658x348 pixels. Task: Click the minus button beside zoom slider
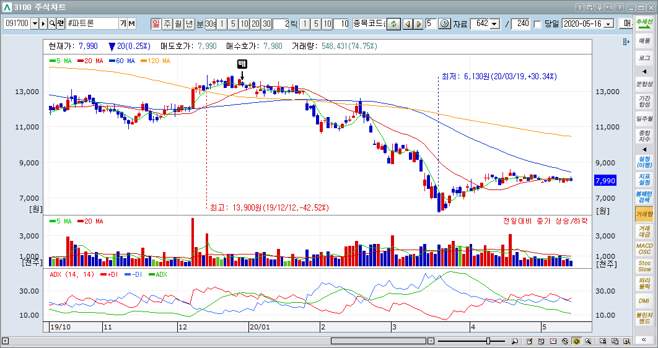tap(431, 341)
